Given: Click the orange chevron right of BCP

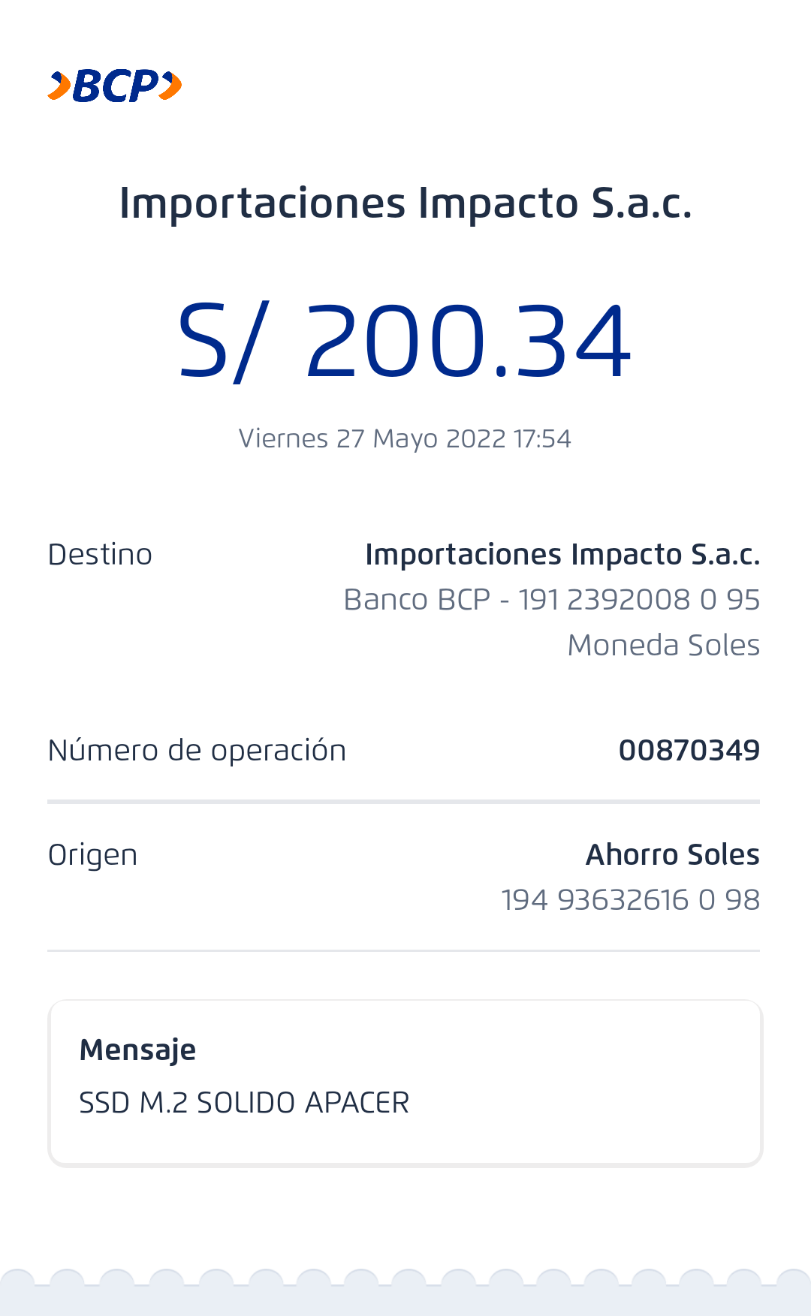Looking at the screenshot, I should pyautogui.click(x=172, y=86).
